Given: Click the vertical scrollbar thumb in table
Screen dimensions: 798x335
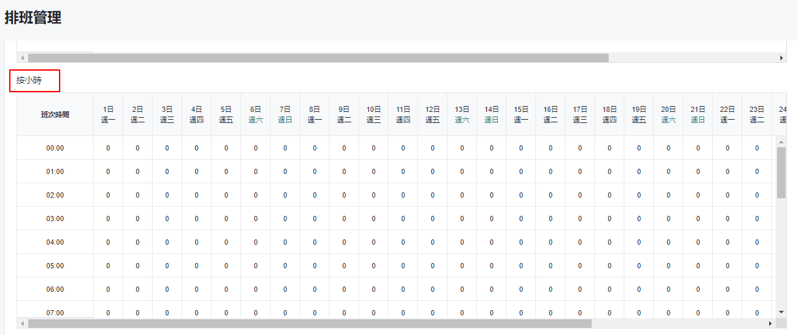Looking at the screenshot, I should [x=781, y=172].
